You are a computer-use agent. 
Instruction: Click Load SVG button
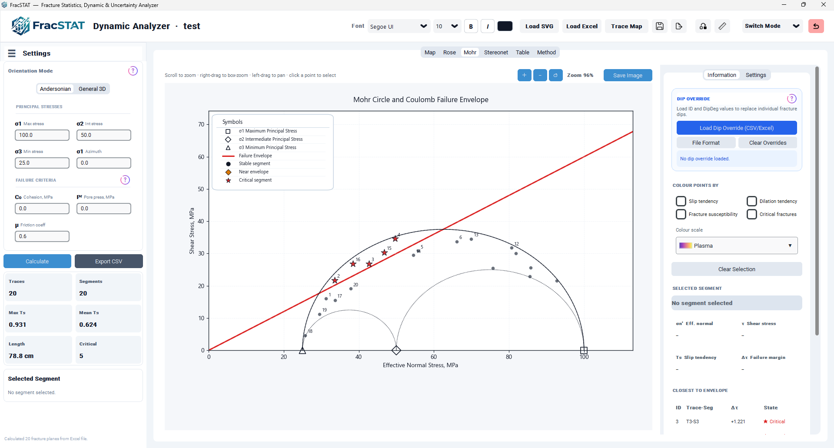(539, 26)
